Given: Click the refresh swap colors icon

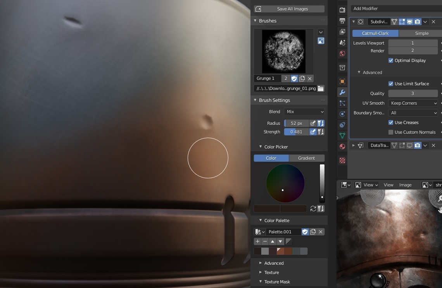Looking at the screenshot, I should (313, 209).
